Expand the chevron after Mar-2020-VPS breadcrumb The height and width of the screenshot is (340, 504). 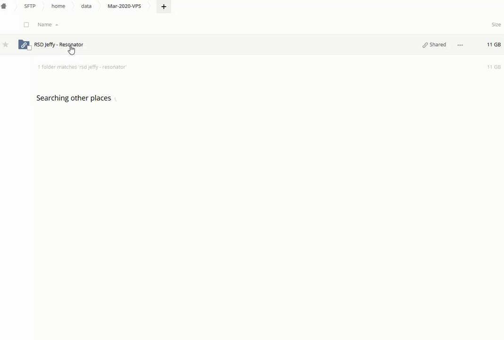point(149,6)
